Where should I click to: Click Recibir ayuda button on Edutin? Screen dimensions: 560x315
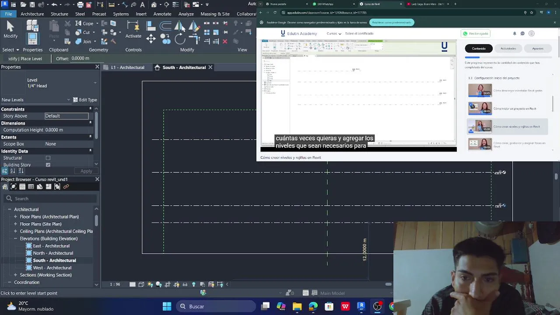[x=476, y=34]
